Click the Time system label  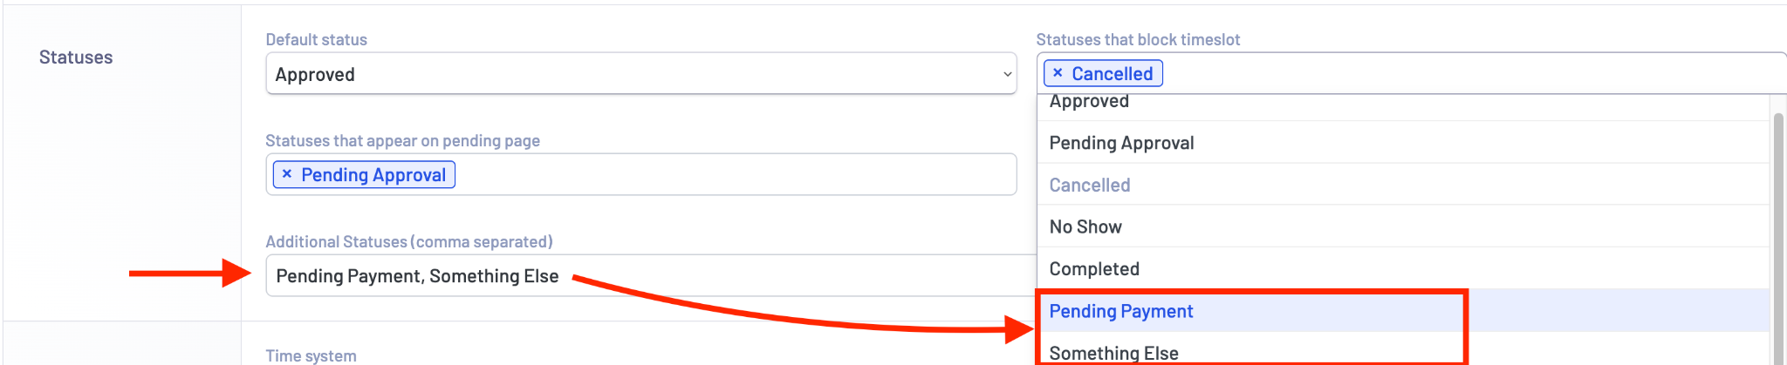[311, 355]
